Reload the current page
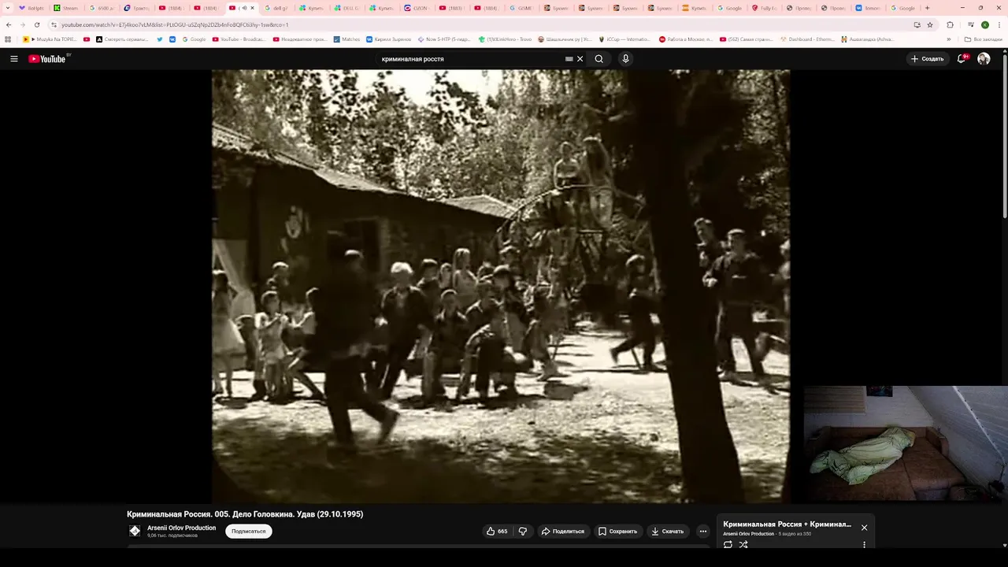The width and height of the screenshot is (1008, 567). click(36, 24)
